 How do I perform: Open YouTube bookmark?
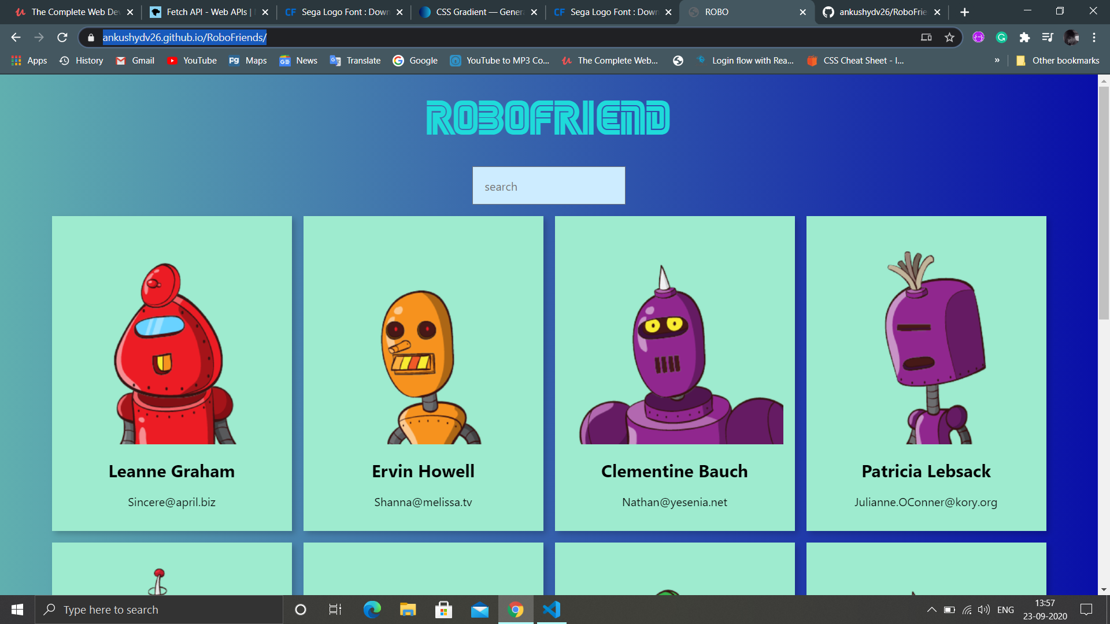click(x=192, y=61)
